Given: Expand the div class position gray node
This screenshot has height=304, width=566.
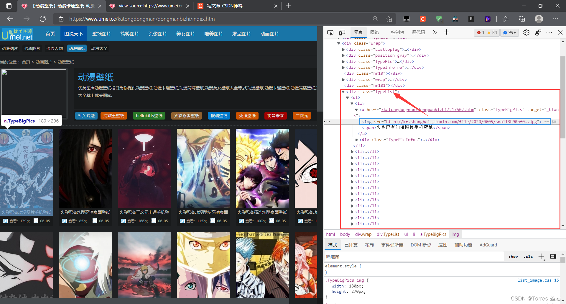Looking at the screenshot, I should coord(343,55).
